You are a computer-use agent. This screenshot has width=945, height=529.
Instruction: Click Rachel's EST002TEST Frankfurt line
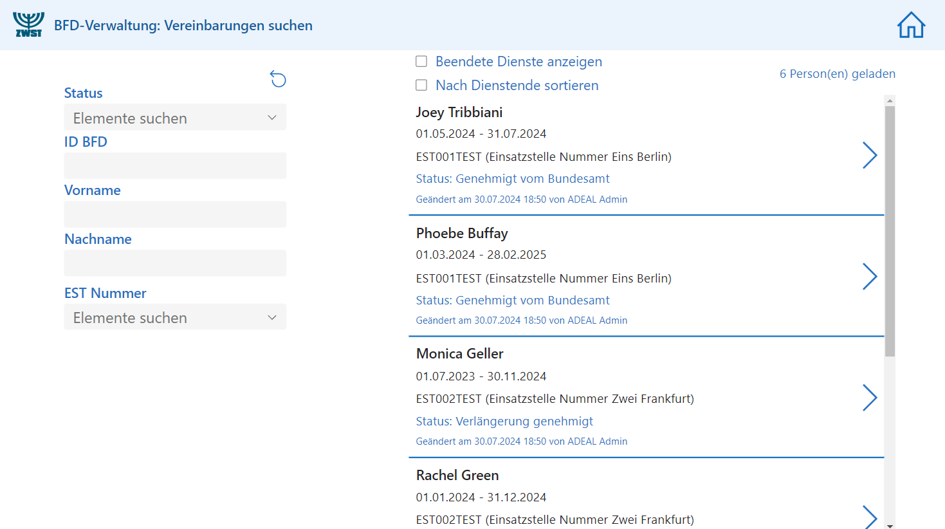click(555, 520)
